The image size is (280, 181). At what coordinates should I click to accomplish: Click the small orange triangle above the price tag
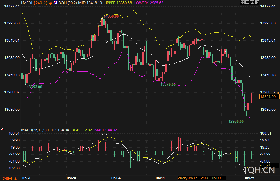click(278, 93)
